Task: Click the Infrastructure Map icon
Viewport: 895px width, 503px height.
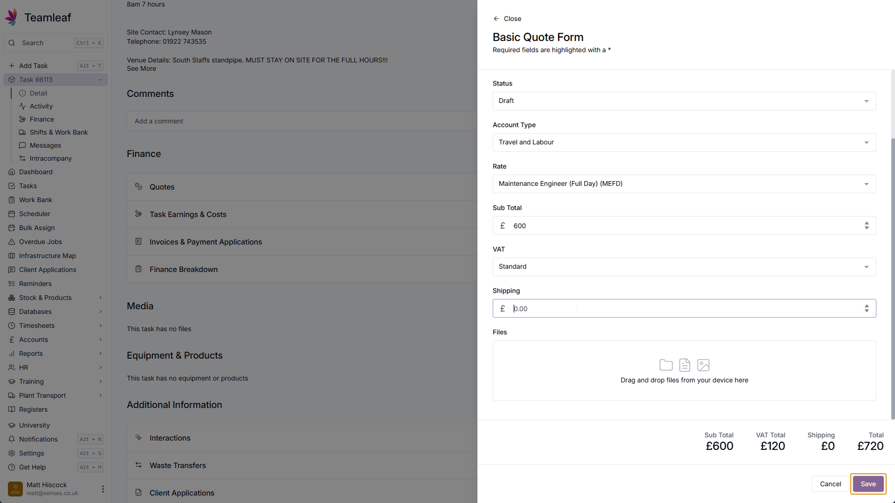Action: point(12,256)
